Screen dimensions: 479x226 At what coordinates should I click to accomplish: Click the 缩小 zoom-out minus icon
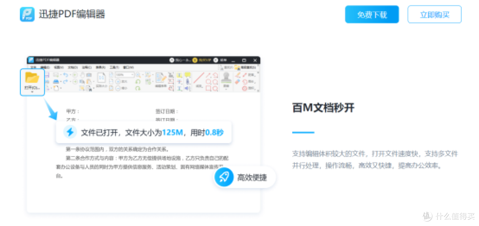click(118, 88)
